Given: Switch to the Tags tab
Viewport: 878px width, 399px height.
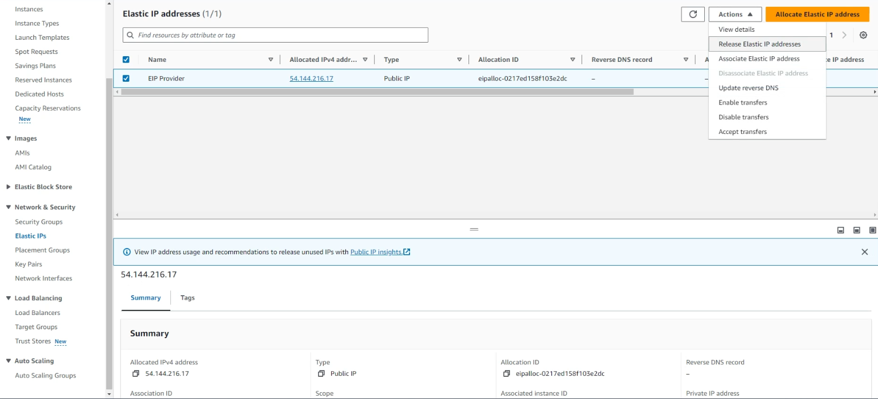Looking at the screenshot, I should (187, 298).
